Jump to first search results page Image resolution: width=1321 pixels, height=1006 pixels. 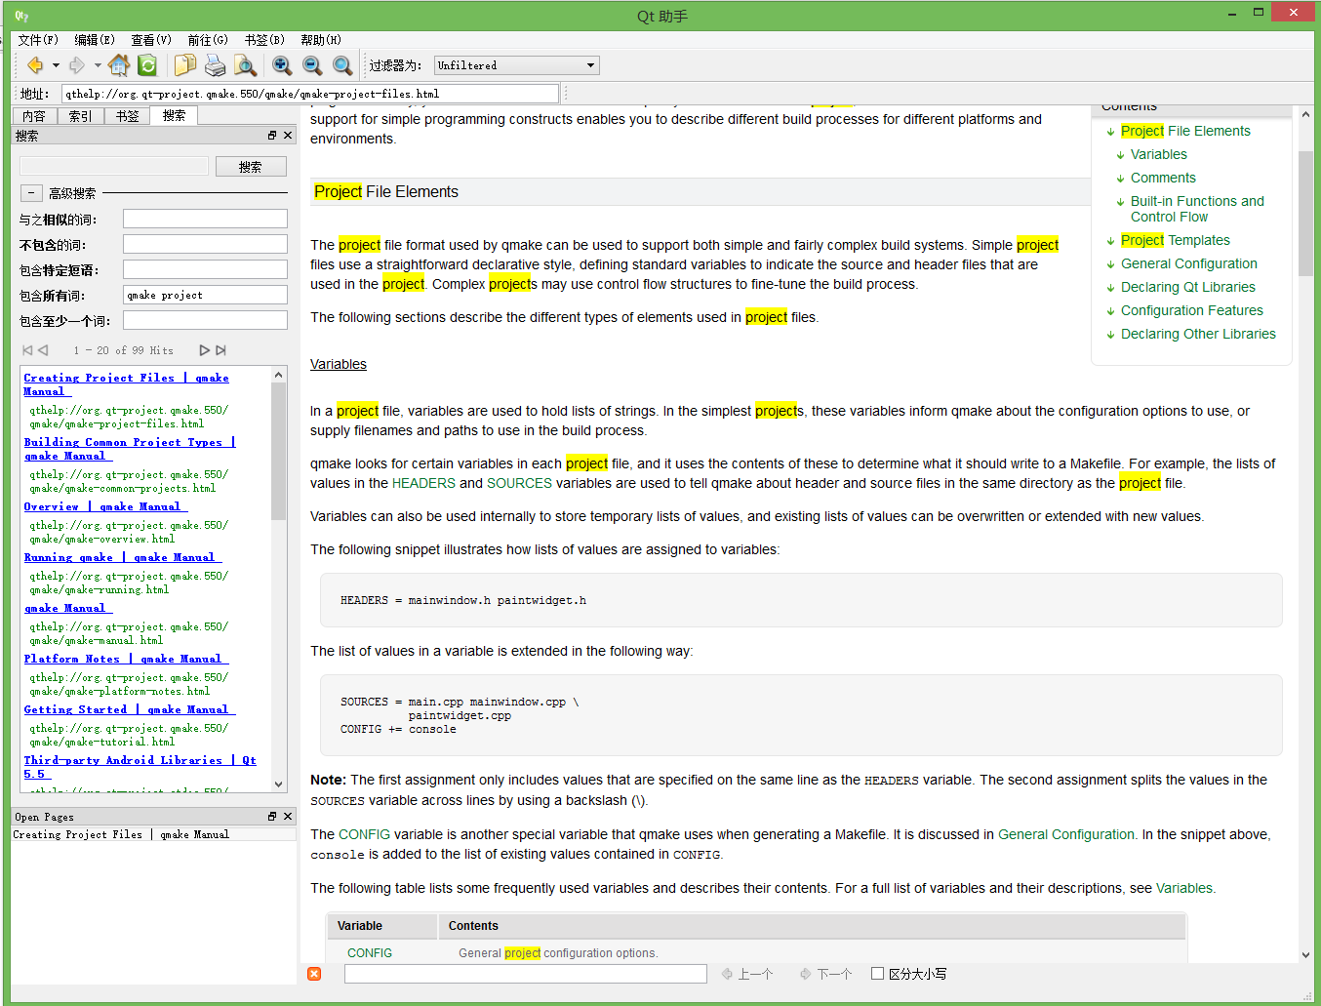point(27,349)
